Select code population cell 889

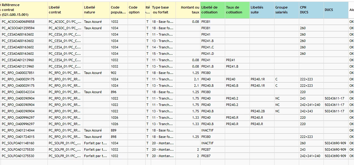[x=114, y=131]
